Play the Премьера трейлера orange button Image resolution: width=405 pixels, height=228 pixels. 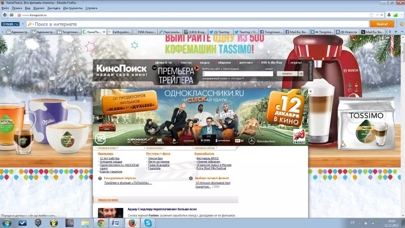click(197, 68)
